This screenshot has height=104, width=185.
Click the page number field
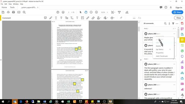69,12
